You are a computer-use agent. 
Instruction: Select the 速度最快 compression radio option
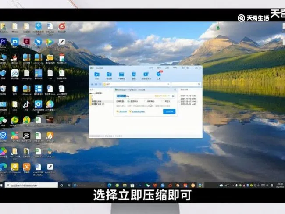coord(132,101)
